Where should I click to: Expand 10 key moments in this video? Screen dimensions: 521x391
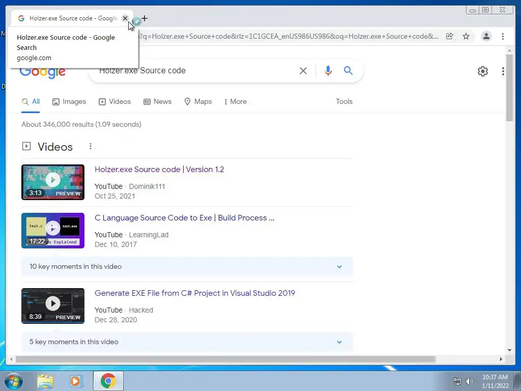coord(187,267)
